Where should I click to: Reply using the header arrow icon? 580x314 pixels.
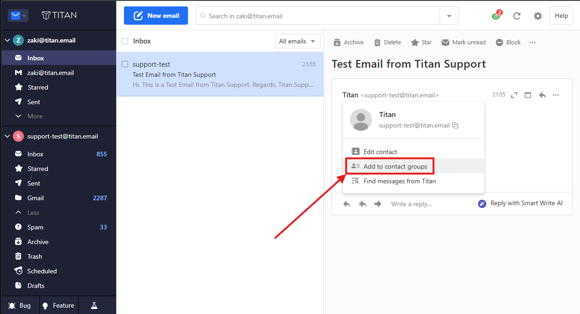pyautogui.click(x=542, y=95)
